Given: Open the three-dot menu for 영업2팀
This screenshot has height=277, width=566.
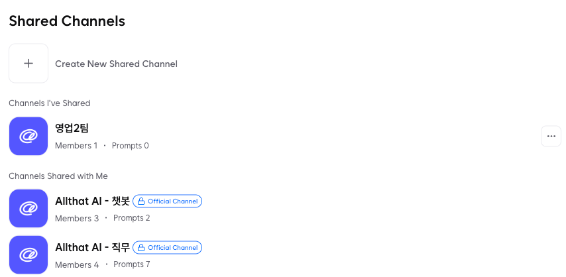Looking at the screenshot, I should coord(551,136).
